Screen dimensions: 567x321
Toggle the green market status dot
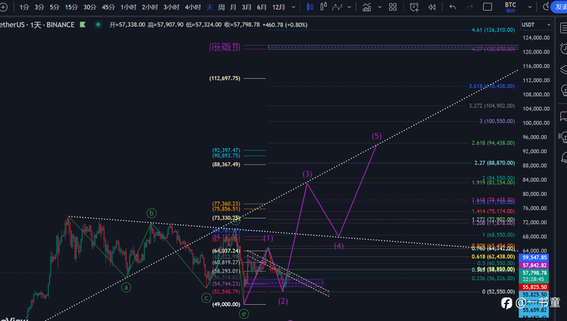tap(98, 25)
